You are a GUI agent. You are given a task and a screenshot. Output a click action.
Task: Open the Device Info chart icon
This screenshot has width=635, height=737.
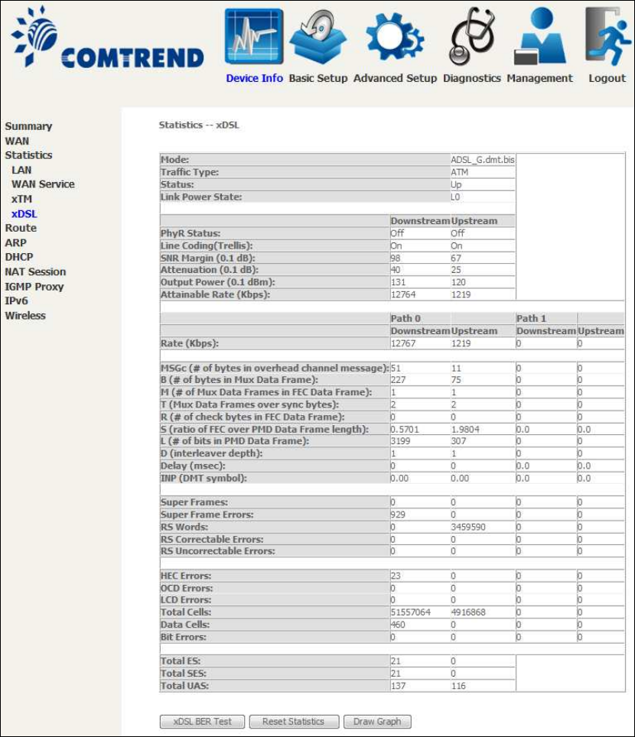(254, 37)
